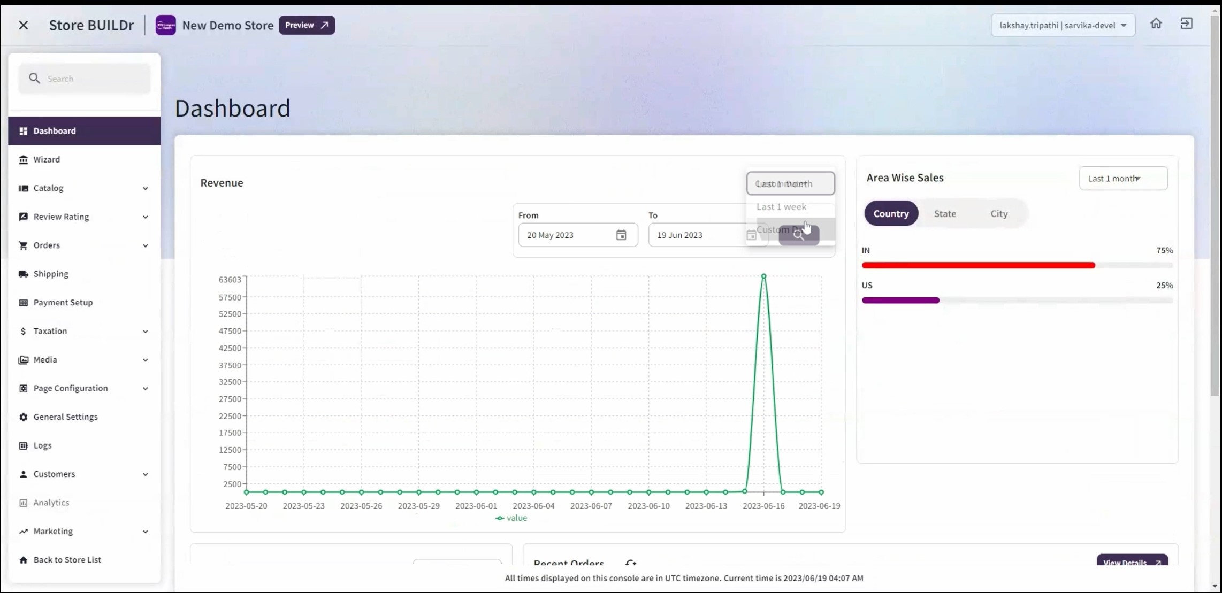Click the IN 75% sales progress bar
This screenshot has width=1222, height=593.
[978, 265]
